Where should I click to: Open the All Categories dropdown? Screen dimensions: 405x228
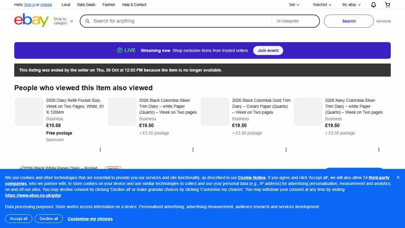pos(295,21)
